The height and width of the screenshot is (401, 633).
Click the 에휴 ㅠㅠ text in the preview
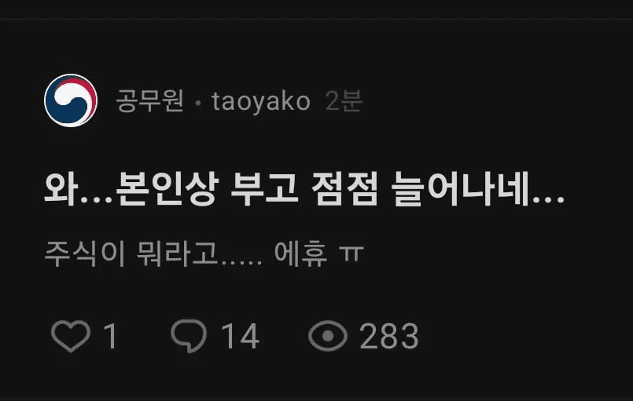click(x=319, y=253)
